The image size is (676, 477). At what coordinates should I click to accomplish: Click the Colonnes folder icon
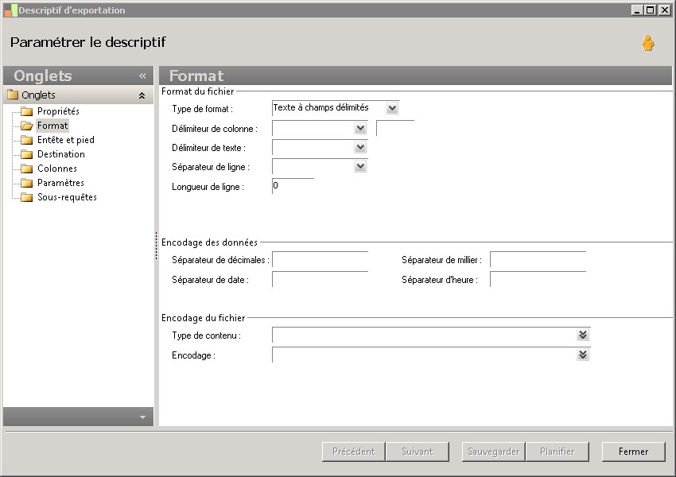[26, 169]
